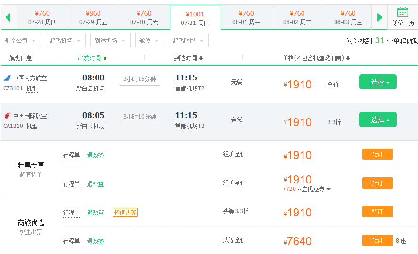Click the 价格 column header
Image resolution: width=418 pixels, height=254 pixels.
click(313, 58)
